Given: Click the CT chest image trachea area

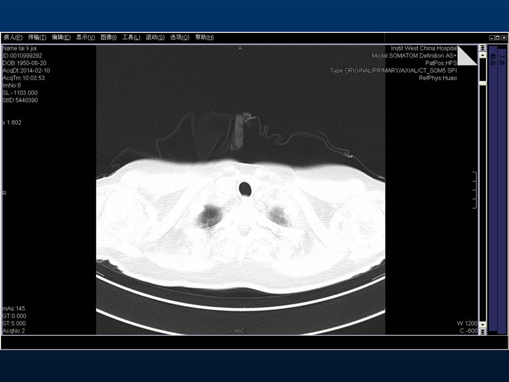Looking at the screenshot, I should click(x=245, y=188).
